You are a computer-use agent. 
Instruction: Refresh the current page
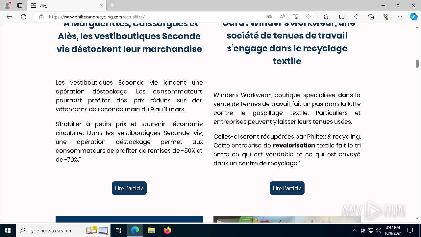(x=24, y=17)
